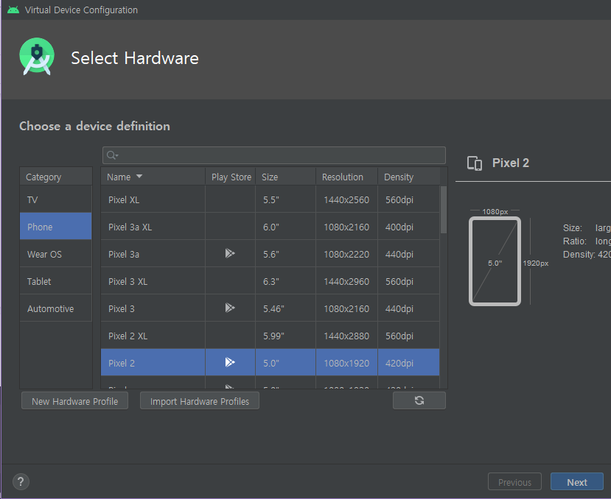
Task: Click the Play Store icon in Pixel 3a row
Action: pyautogui.click(x=230, y=253)
